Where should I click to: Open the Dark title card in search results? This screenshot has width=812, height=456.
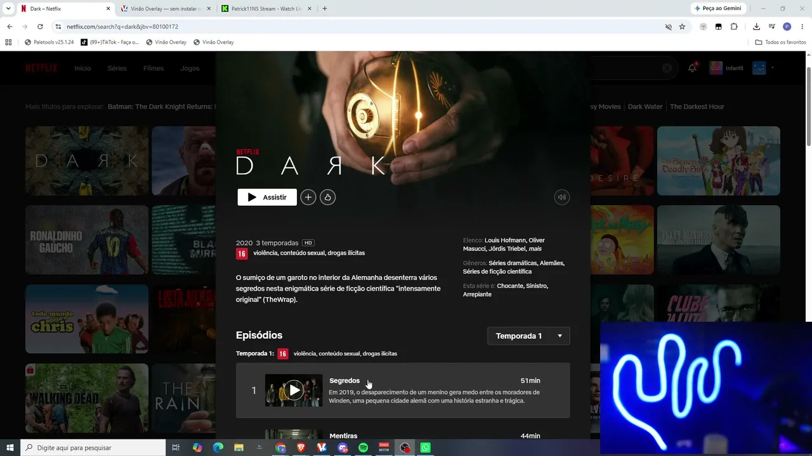(x=87, y=161)
